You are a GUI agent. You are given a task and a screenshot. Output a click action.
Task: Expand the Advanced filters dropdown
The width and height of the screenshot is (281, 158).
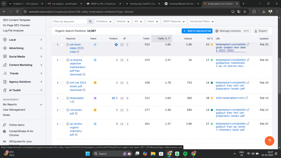click(202, 21)
